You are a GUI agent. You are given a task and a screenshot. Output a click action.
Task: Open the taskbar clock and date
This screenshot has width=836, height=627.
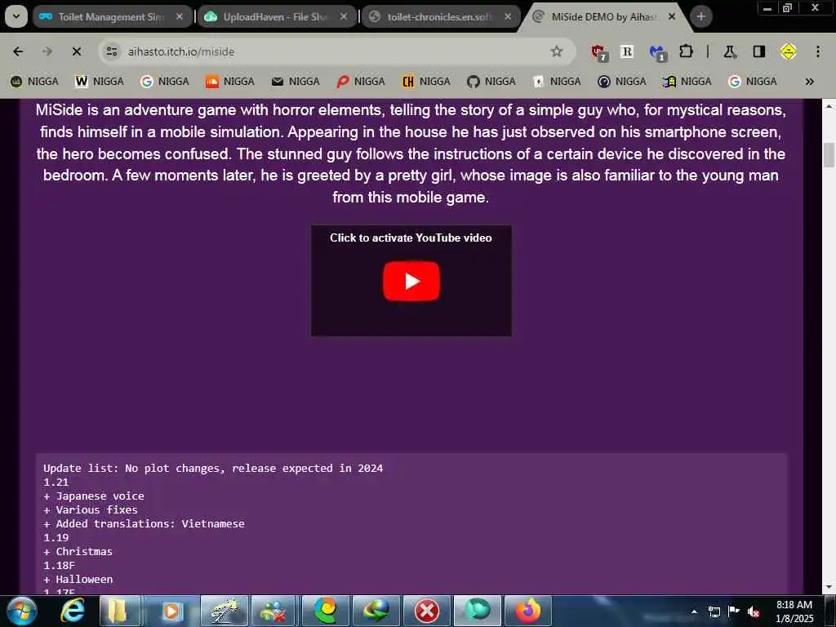pyautogui.click(x=794, y=611)
